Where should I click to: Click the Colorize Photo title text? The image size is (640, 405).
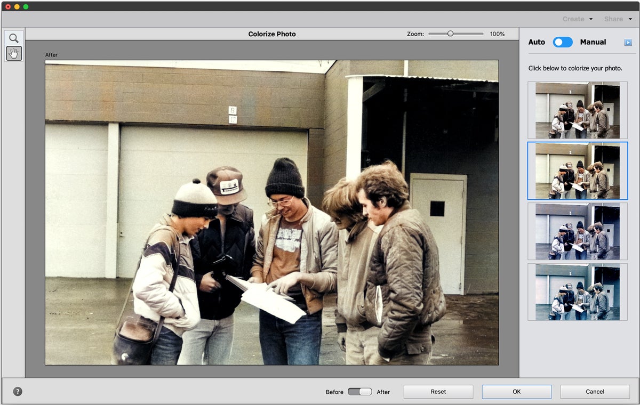click(x=272, y=34)
